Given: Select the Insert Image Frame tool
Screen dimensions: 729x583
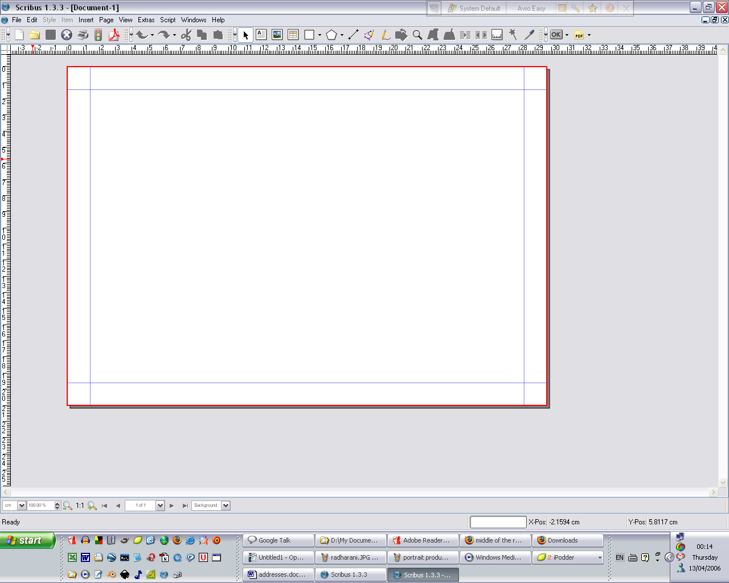Looking at the screenshot, I should pyautogui.click(x=277, y=35).
